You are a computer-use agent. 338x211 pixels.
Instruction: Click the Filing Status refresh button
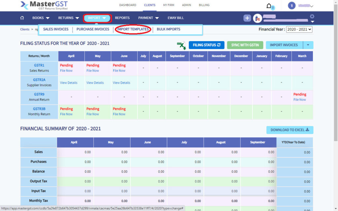tap(206, 45)
